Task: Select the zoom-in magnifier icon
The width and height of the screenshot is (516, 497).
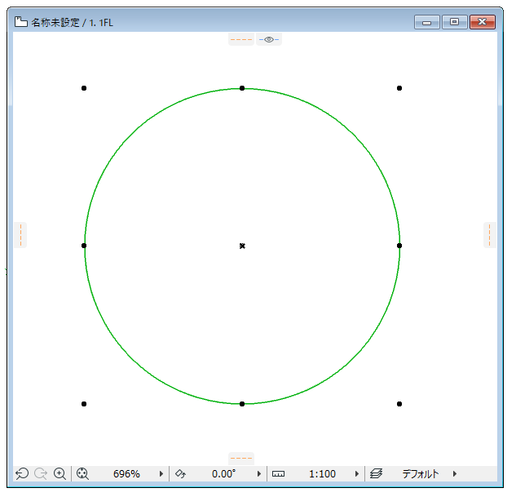Action: 60,473
